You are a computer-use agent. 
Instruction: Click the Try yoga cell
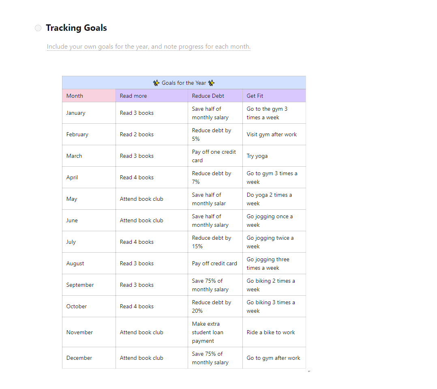click(274, 156)
